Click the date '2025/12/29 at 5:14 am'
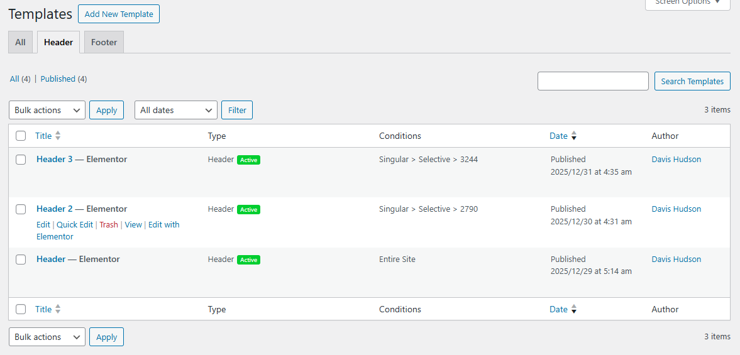Screen dimensions: 740x355 591,271
